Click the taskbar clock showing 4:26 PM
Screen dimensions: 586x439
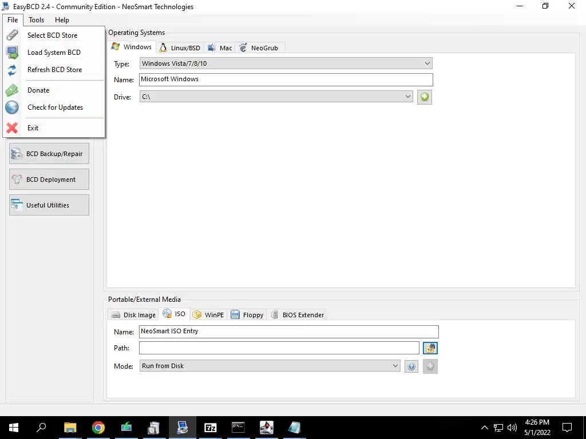[537, 428]
